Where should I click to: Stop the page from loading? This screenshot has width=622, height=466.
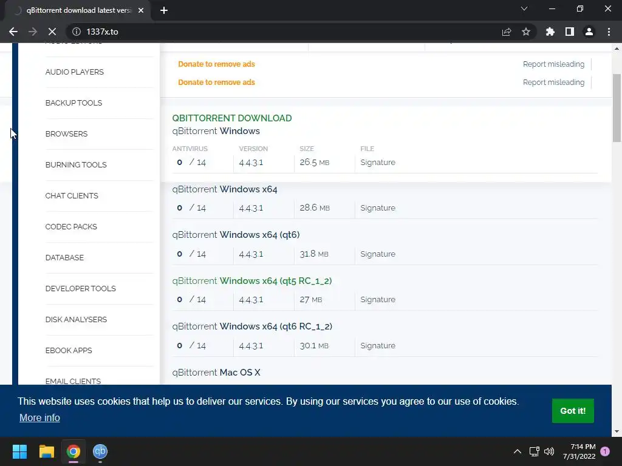[52, 32]
